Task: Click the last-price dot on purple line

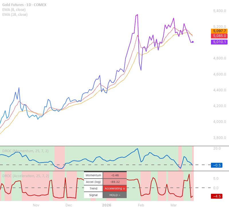Action: pos(193,42)
